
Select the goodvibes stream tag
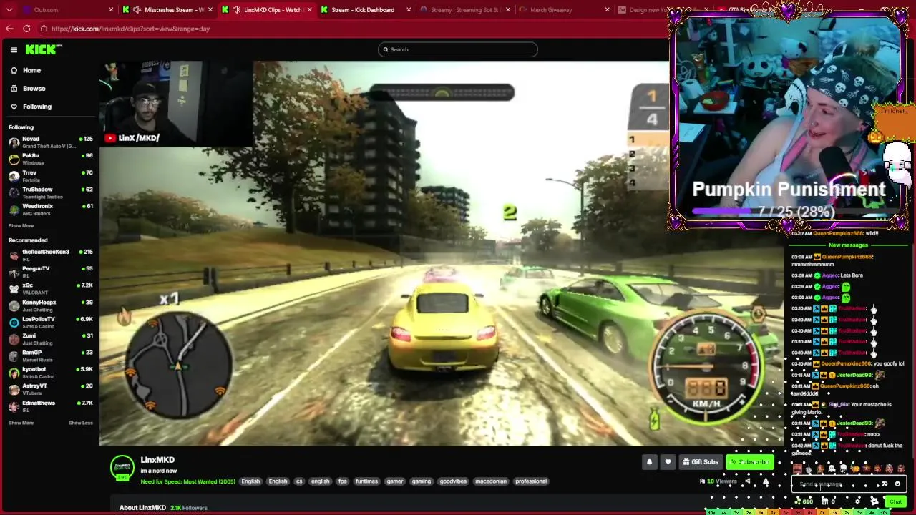click(x=453, y=481)
